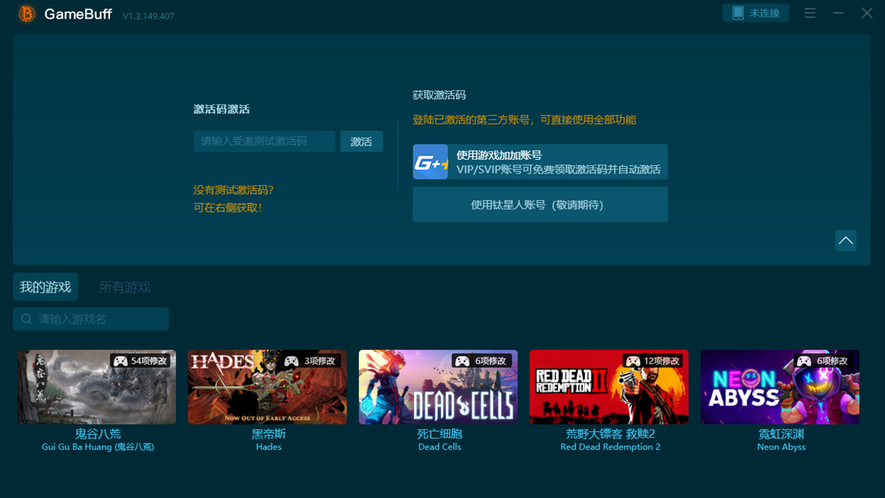Click the 使用游戏加加账号 VIP login option

tap(539, 162)
